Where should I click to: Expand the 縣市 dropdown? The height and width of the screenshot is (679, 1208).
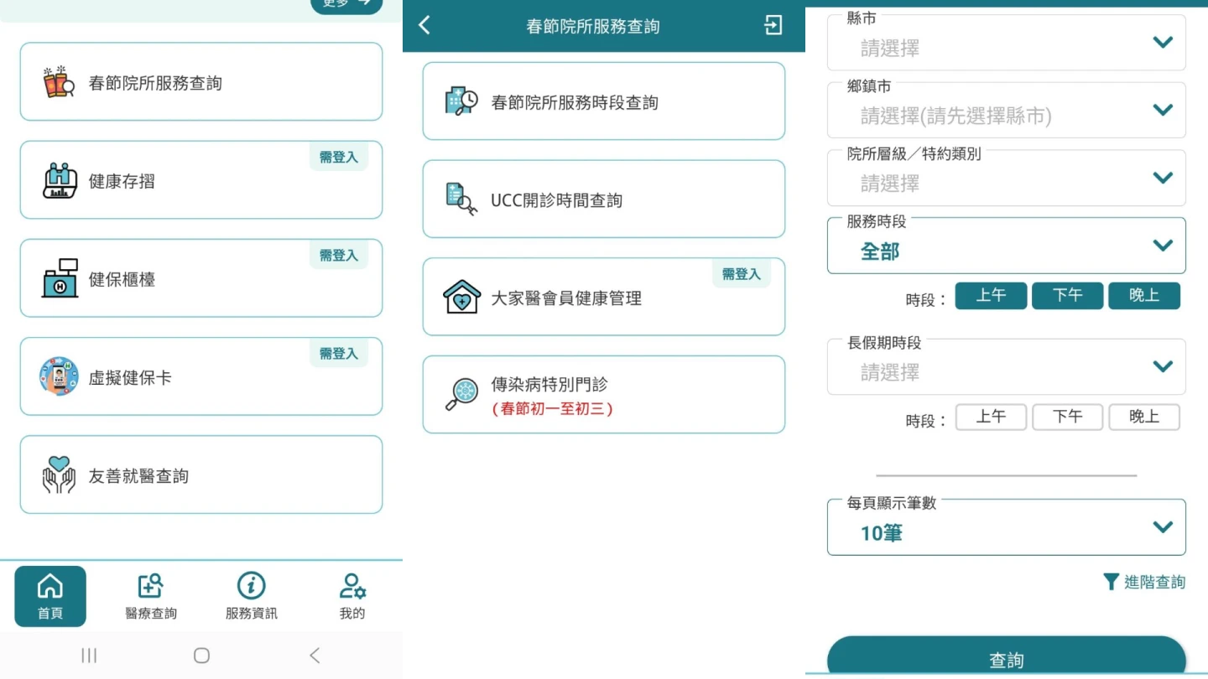tap(1162, 42)
